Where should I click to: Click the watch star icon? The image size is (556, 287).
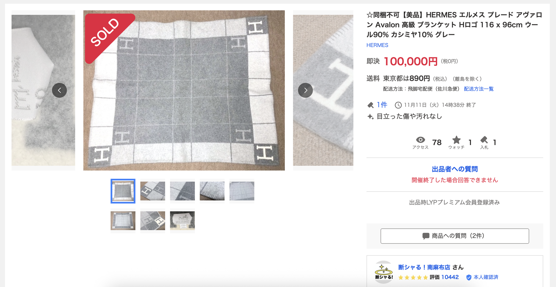(x=456, y=140)
